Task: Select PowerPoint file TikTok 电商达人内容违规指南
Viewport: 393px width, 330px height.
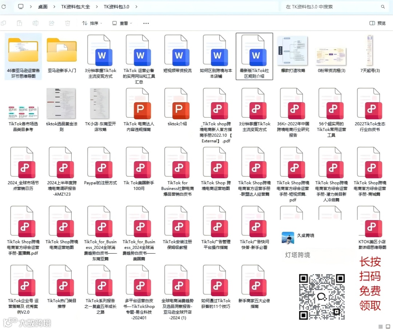Action: tap(139, 110)
